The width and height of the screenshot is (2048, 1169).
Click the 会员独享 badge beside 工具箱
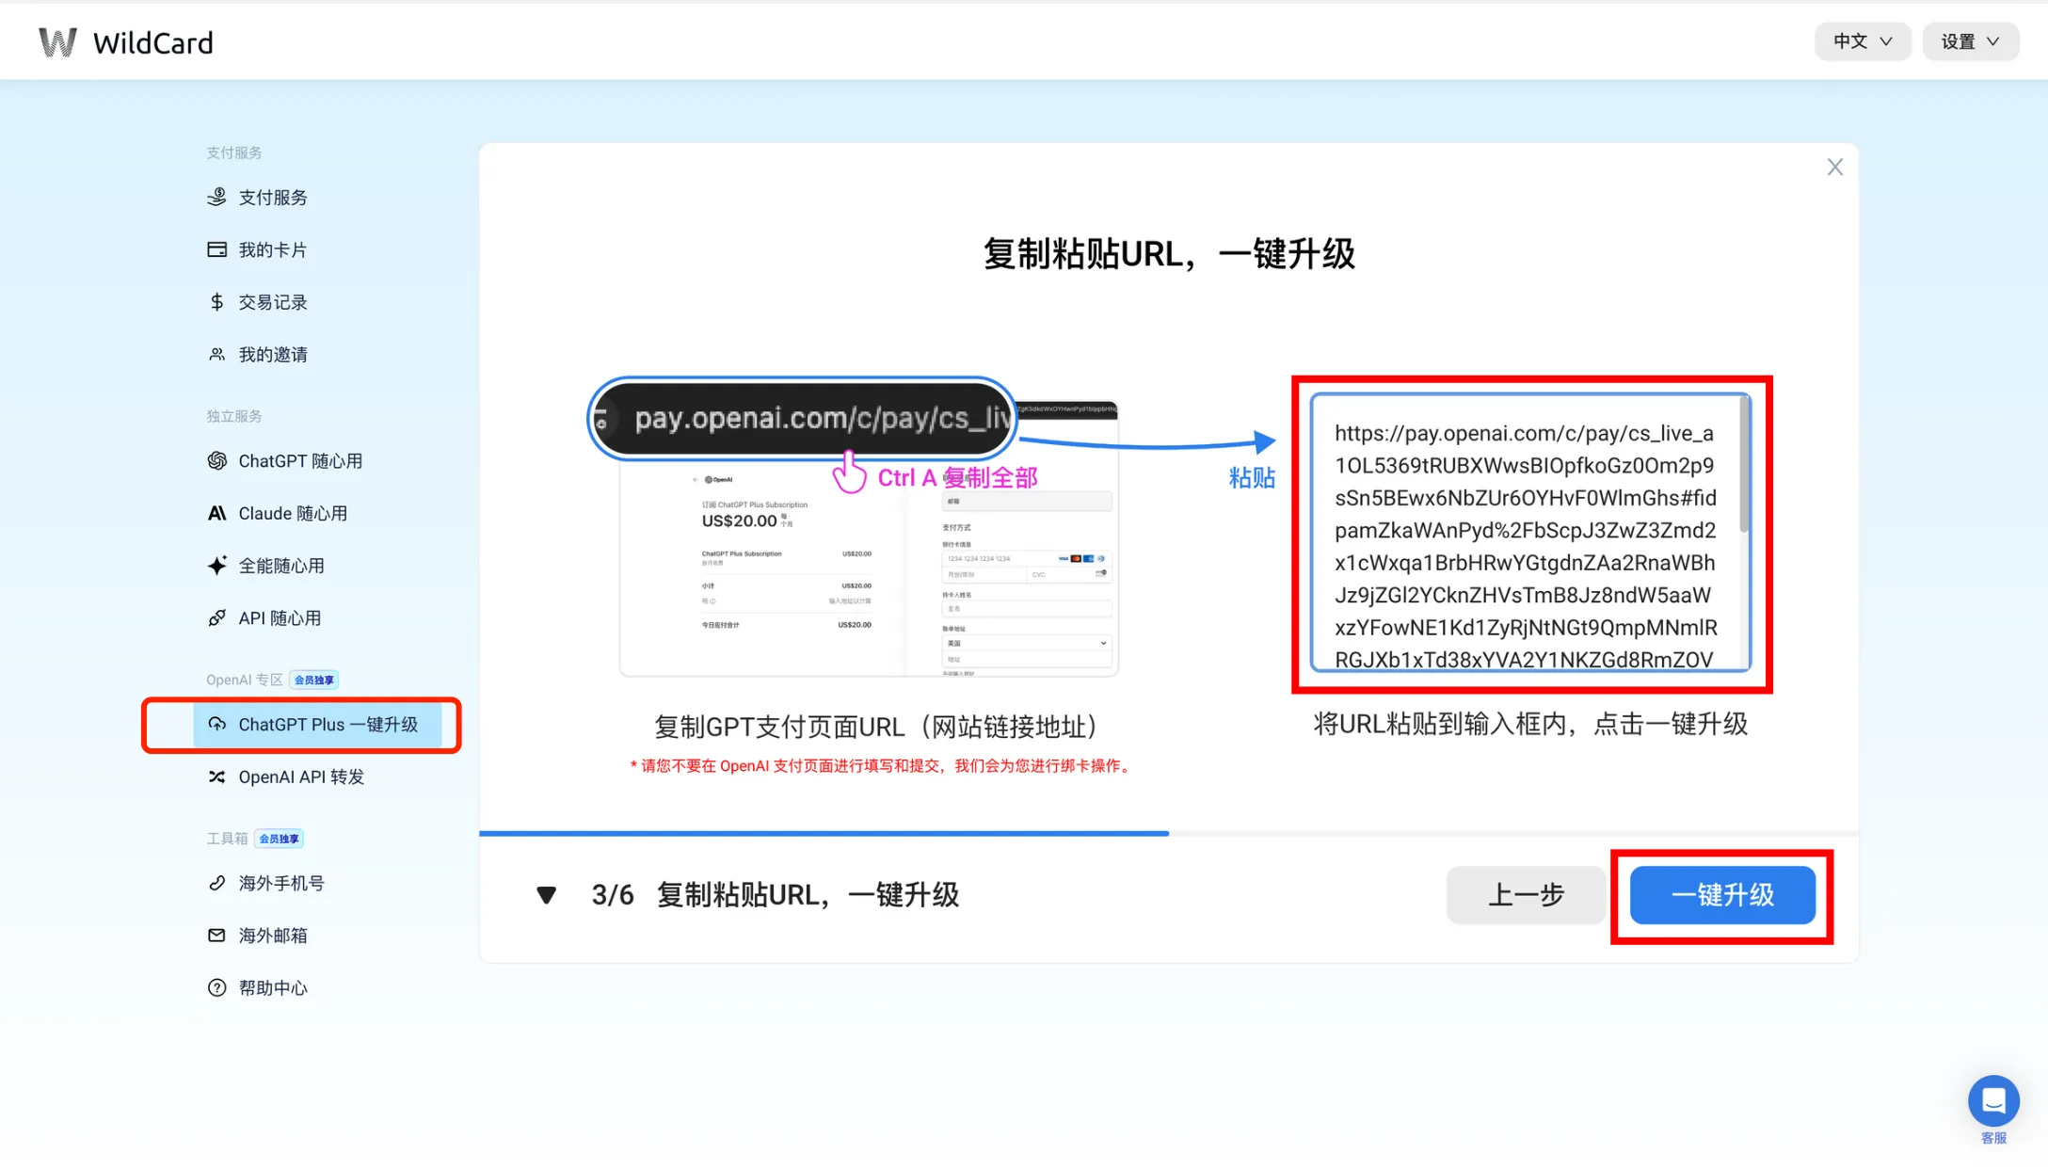280,839
